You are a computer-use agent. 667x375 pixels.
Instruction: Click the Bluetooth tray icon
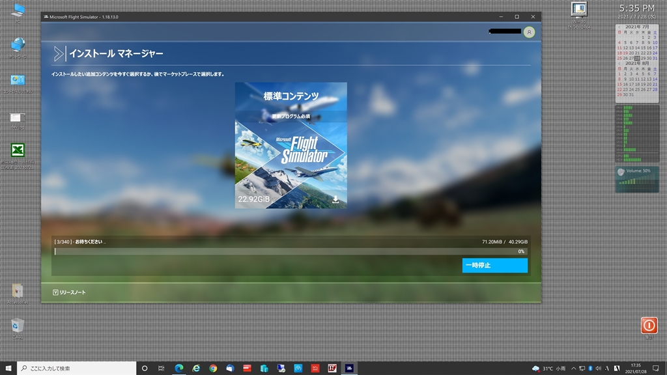click(590, 368)
